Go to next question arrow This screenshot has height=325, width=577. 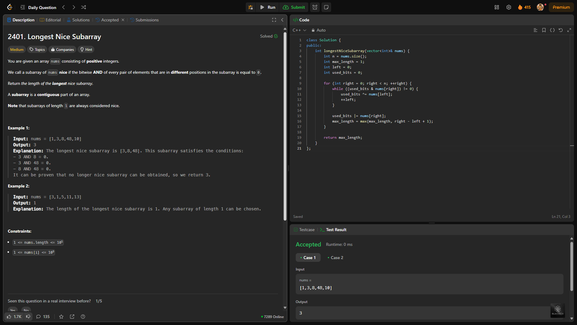pos(74,7)
